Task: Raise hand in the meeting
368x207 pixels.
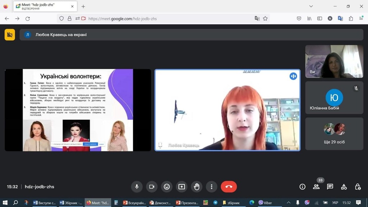Action: click(197, 187)
